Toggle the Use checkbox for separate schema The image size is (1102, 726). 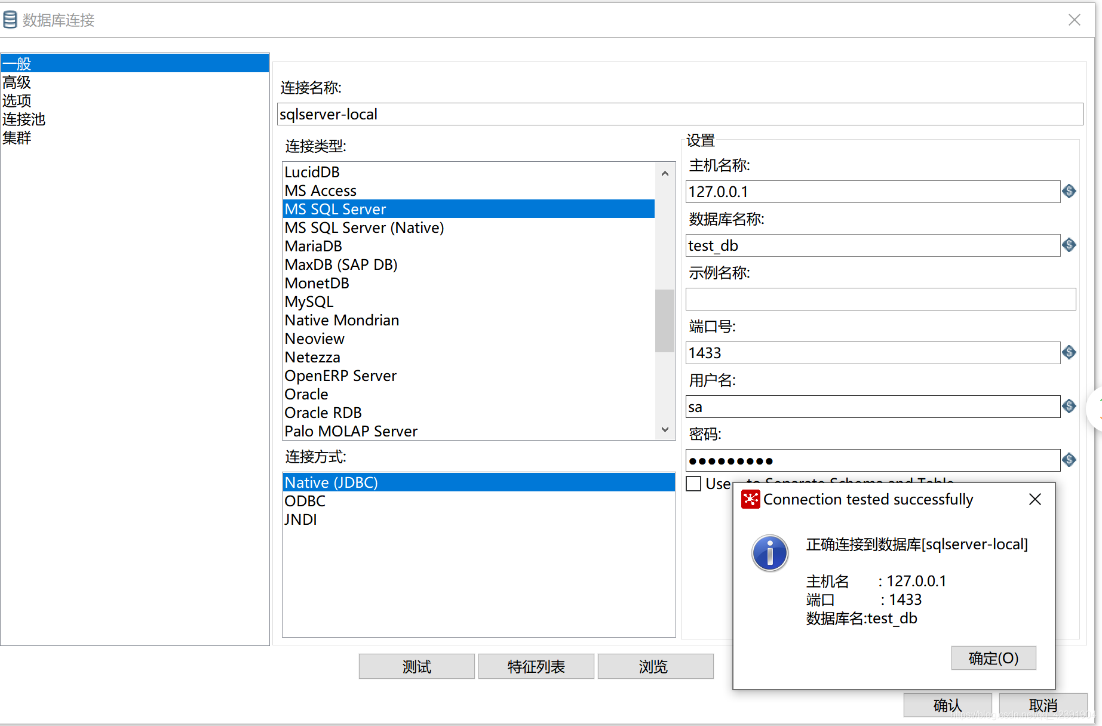pyautogui.click(x=693, y=483)
